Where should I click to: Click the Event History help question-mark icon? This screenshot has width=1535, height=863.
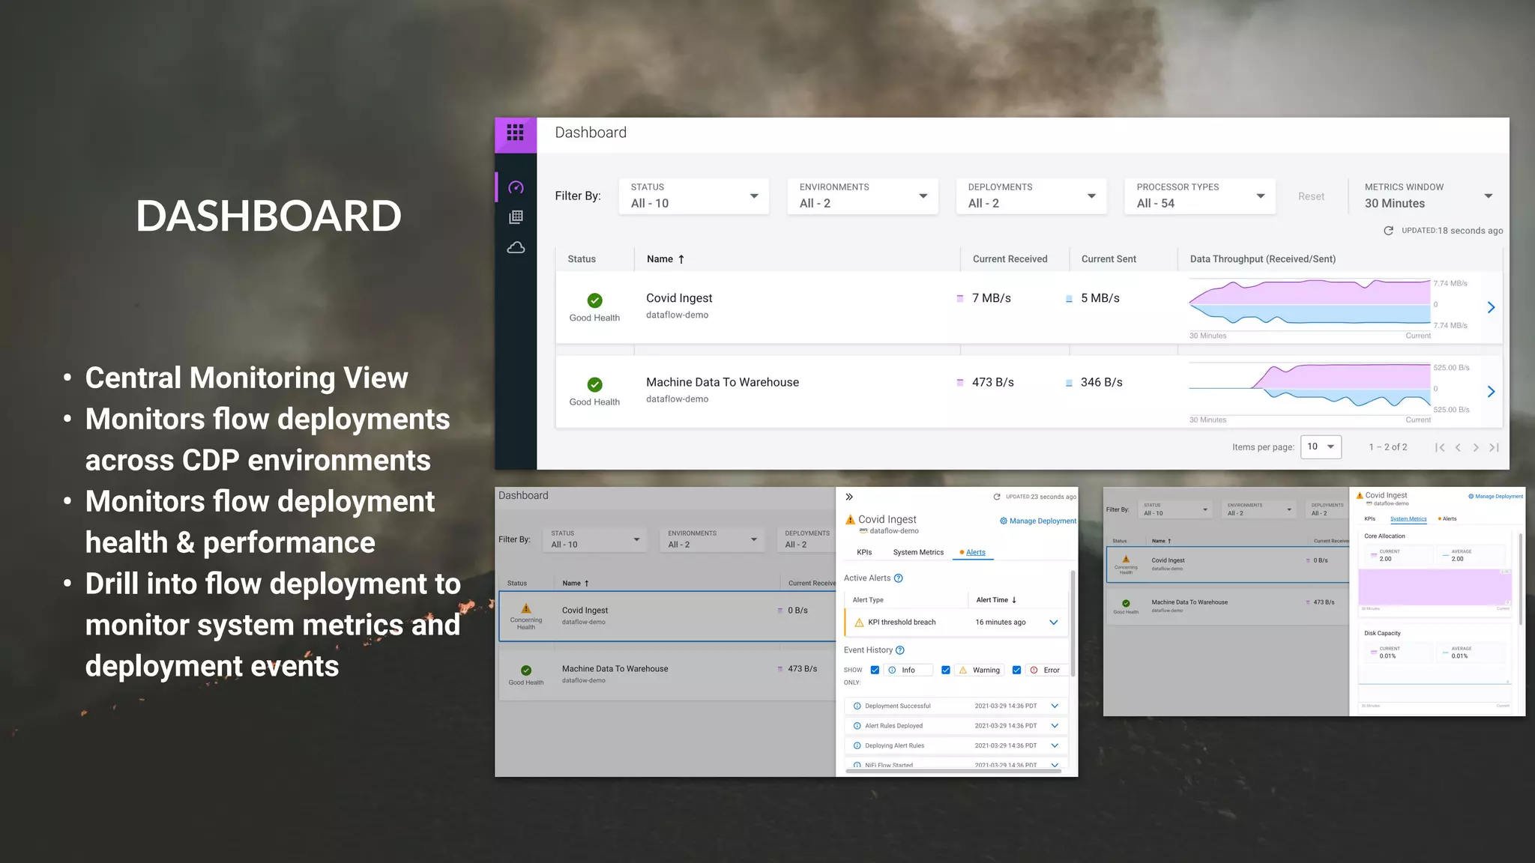(900, 650)
